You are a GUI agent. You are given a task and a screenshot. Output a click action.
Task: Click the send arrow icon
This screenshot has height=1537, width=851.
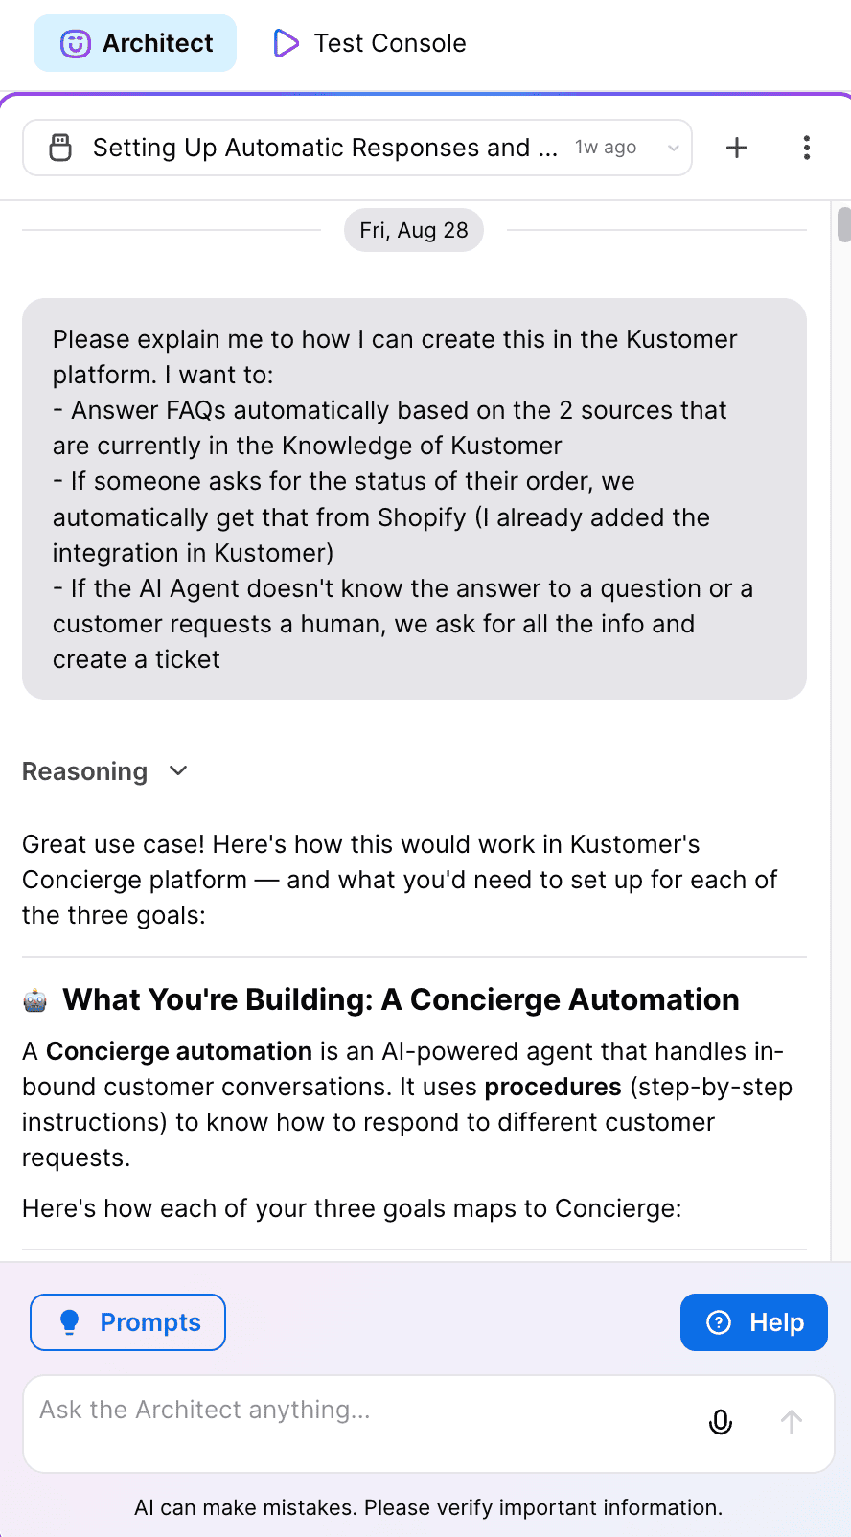[x=792, y=1422]
